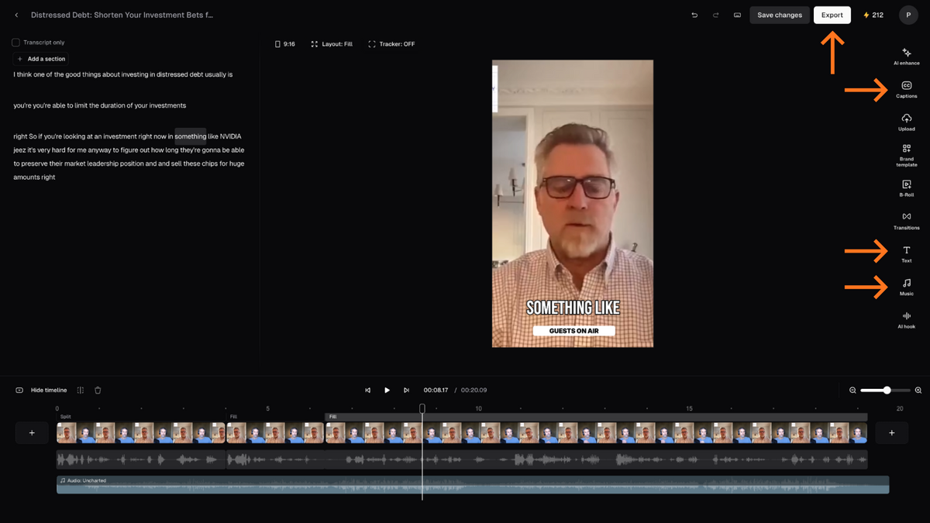This screenshot has height=523, width=930.
Task: Toggle the Tracker OFF setting
Action: pos(391,44)
